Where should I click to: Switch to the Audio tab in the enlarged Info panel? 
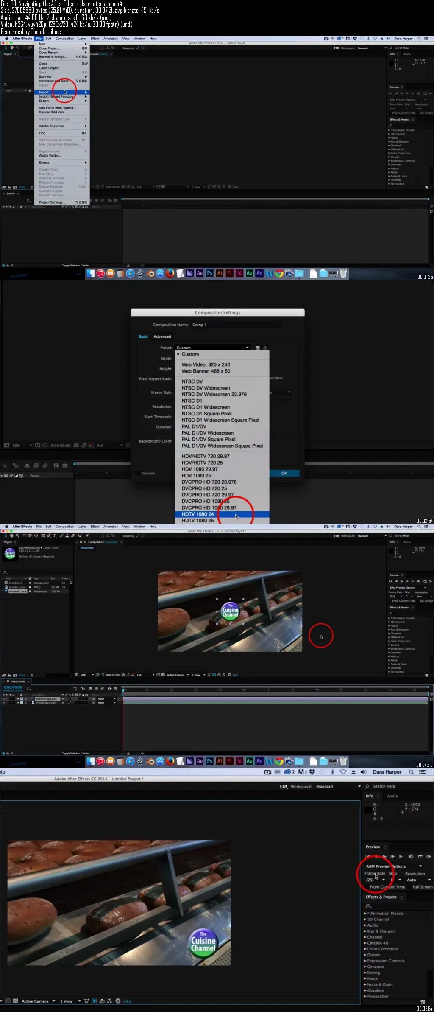tap(392, 796)
